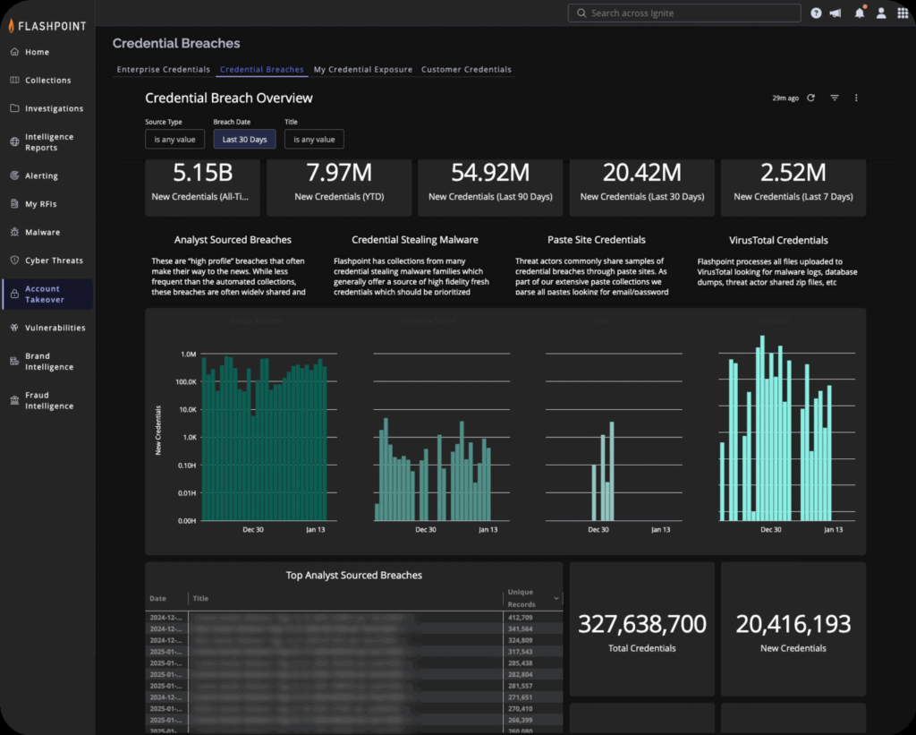Select the Credential Breaches tab
Image resolution: width=916 pixels, height=735 pixels.
(262, 69)
